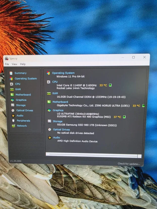Open the View menu
Image resolution: width=157 pixels, height=209 pixels.
pyautogui.click(x=14, y=64)
